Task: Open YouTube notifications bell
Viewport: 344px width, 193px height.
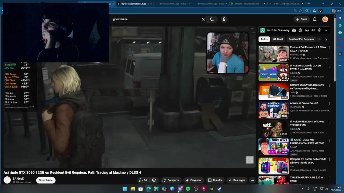Action: click(x=315, y=19)
